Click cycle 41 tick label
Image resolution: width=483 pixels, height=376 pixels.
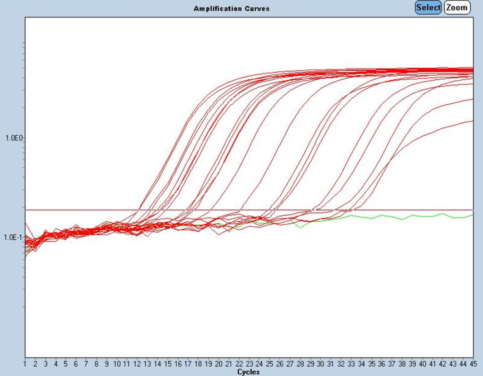[x=432, y=364]
